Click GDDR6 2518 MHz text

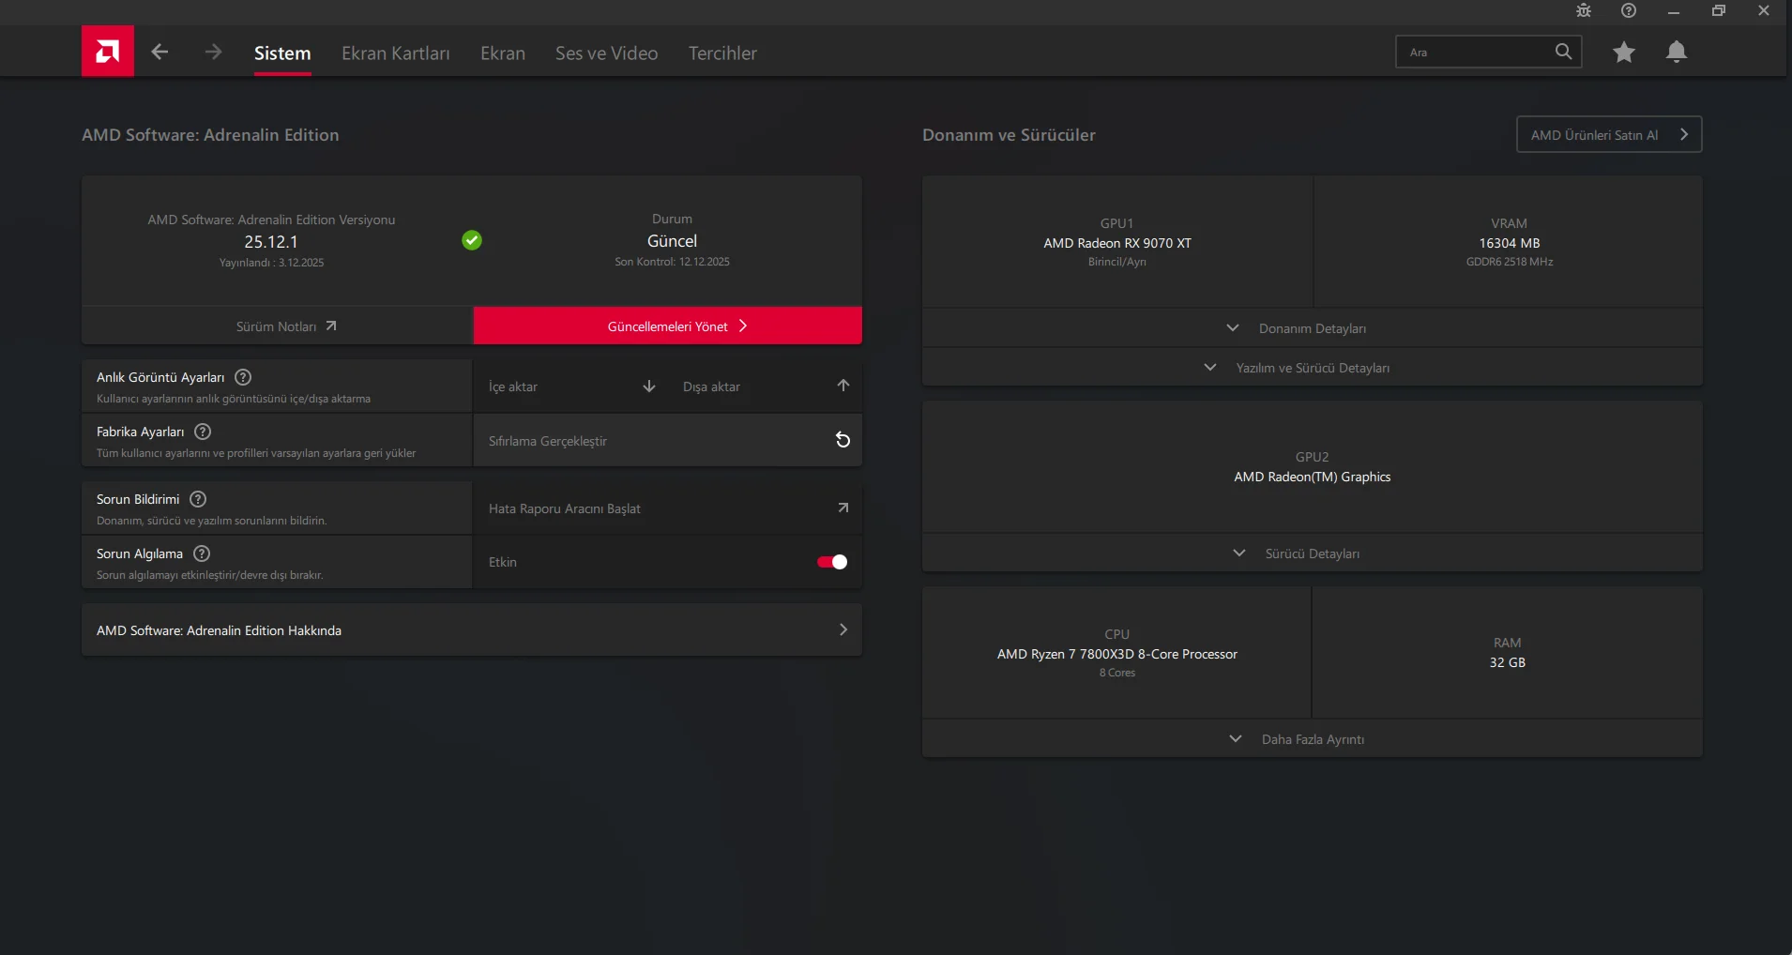[x=1510, y=262]
